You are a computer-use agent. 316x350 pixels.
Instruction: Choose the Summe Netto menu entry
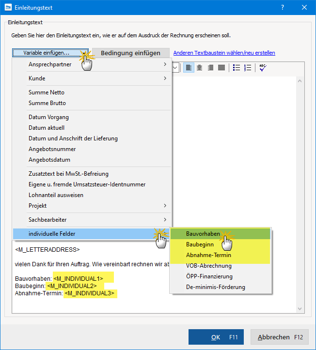point(47,92)
